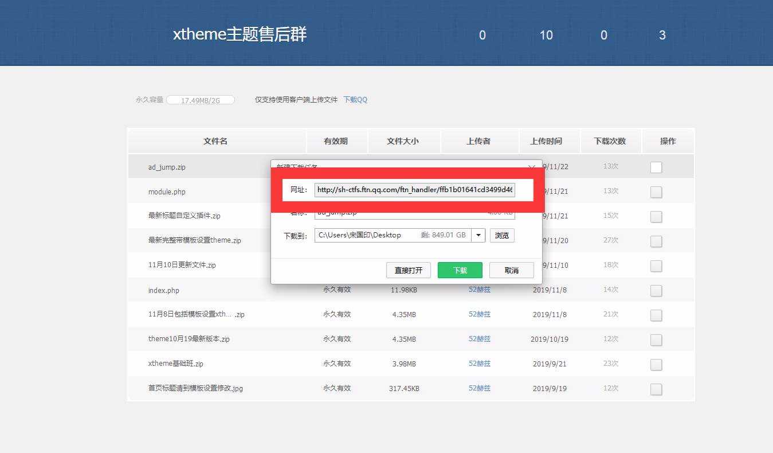
Task: Open uploader 52赫兹 in the xtheme基础班.zip row
Action: click(x=480, y=364)
